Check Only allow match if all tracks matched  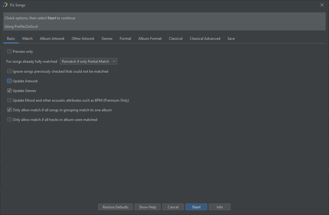[x=9, y=120]
